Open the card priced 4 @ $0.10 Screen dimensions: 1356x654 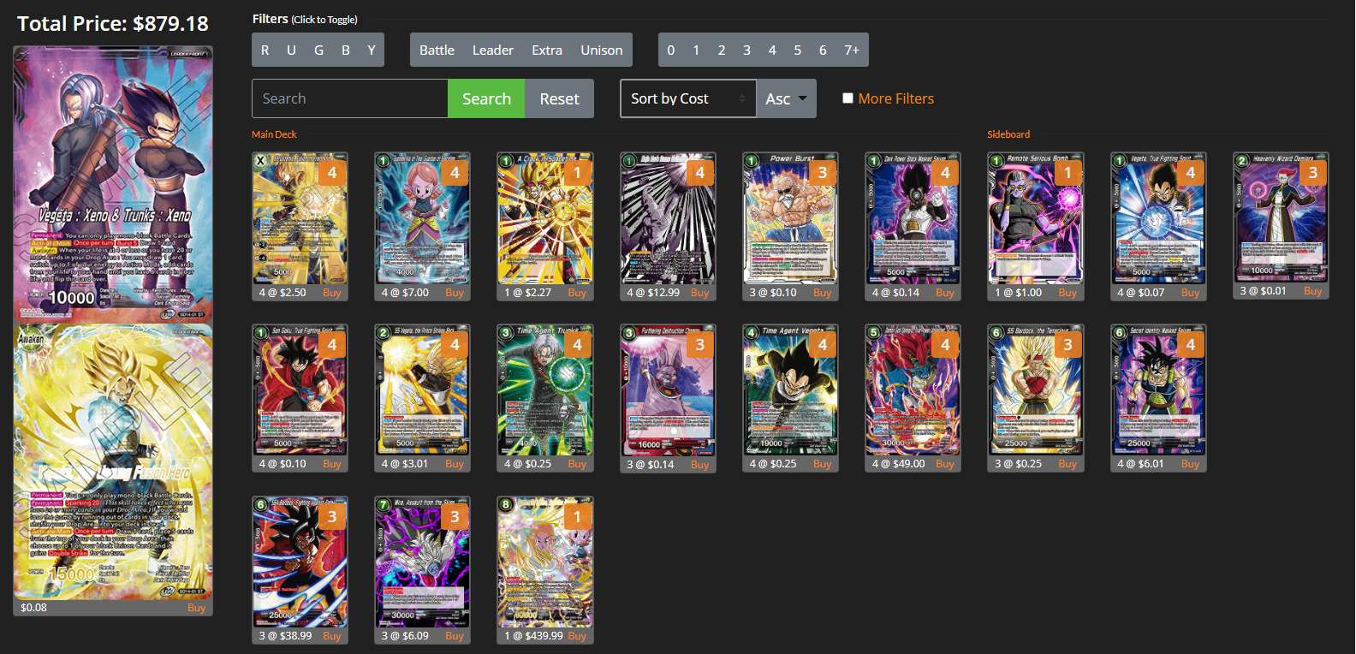click(x=300, y=390)
